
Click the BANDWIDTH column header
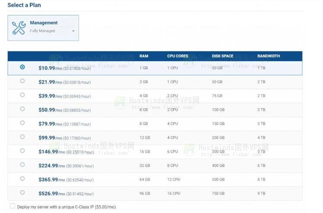click(269, 56)
